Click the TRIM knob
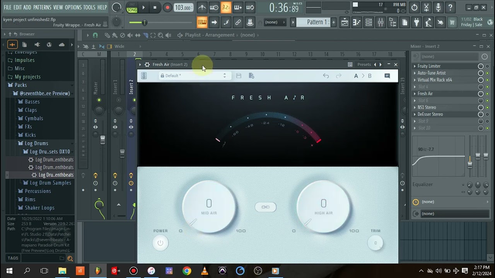The height and width of the screenshot is (278, 495). (375, 243)
